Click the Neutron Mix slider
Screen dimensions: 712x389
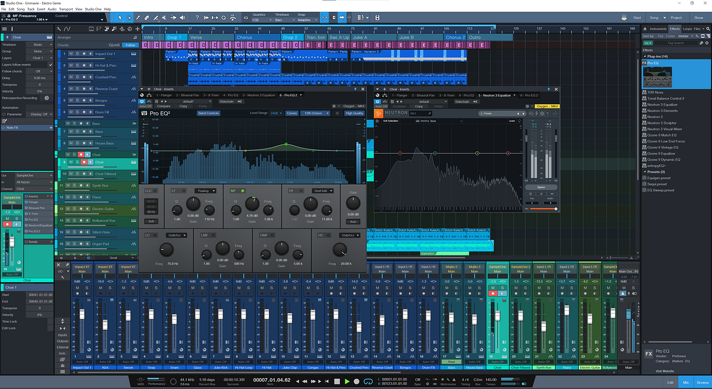tap(544, 209)
